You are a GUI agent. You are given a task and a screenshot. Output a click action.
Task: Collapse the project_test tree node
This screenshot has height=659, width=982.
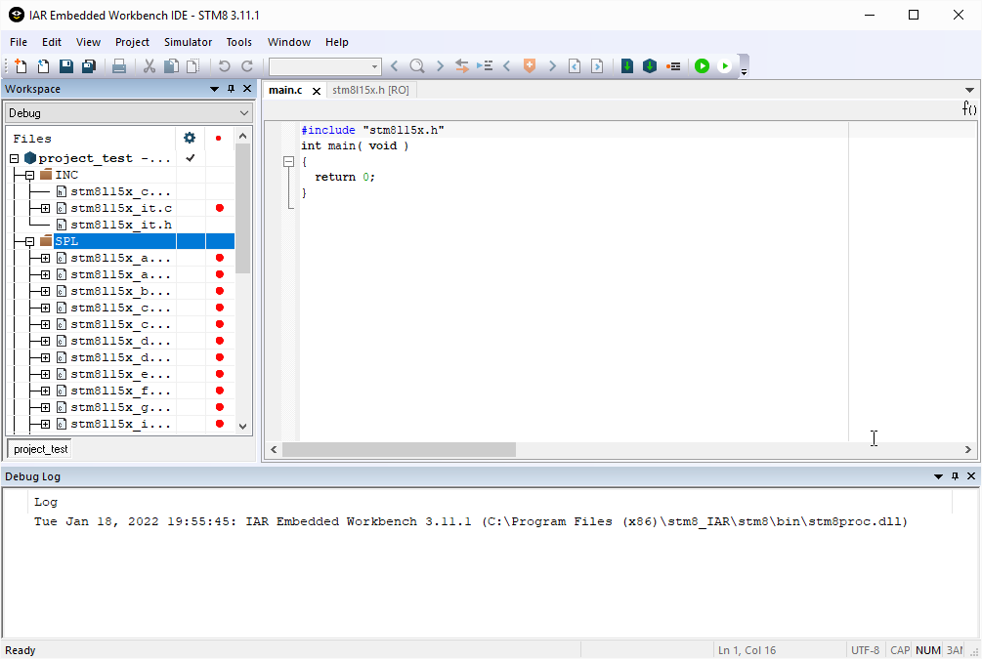tap(15, 158)
